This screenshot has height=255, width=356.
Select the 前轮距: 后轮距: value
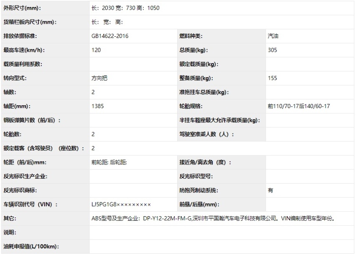pyautogui.click(x=109, y=162)
